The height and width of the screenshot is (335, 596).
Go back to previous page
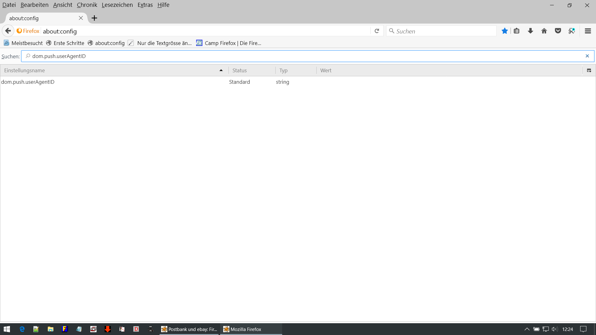(8, 31)
